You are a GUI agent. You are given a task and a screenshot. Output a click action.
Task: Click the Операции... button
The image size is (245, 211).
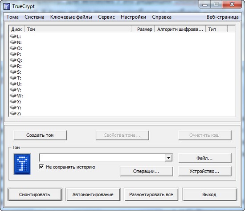[147, 171]
